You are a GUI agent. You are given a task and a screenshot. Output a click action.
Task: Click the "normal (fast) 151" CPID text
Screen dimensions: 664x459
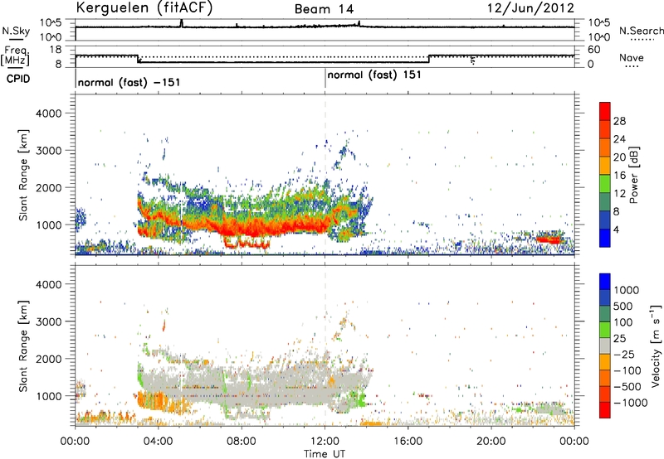click(374, 75)
